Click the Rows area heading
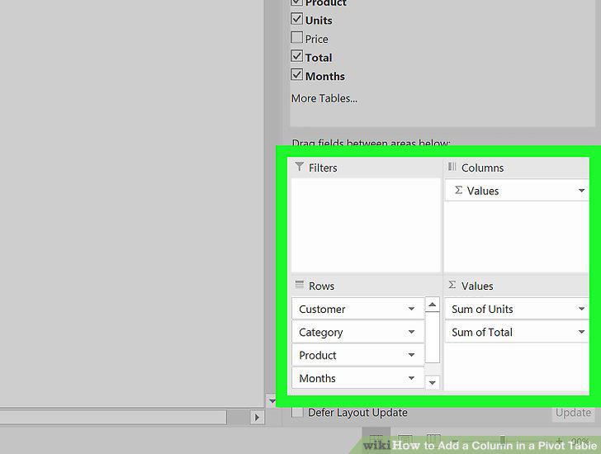This screenshot has height=454, width=601. pos(321,286)
